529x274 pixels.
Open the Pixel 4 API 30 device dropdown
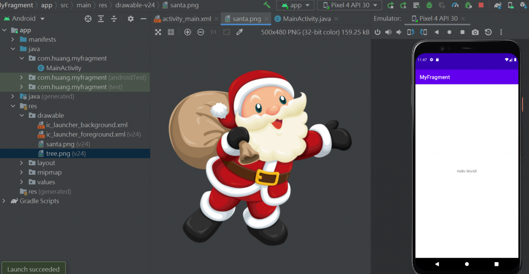point(350,5)
